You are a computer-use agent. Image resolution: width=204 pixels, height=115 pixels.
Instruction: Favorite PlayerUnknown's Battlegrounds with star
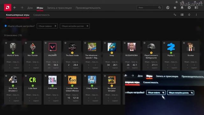(x=144, y=43)
